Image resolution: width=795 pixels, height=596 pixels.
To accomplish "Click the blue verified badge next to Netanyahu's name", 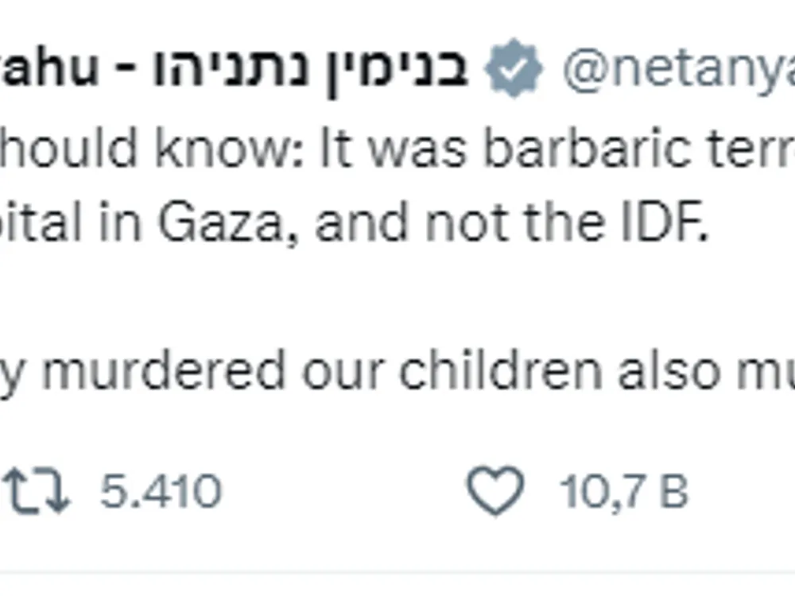I will [513, 68].
